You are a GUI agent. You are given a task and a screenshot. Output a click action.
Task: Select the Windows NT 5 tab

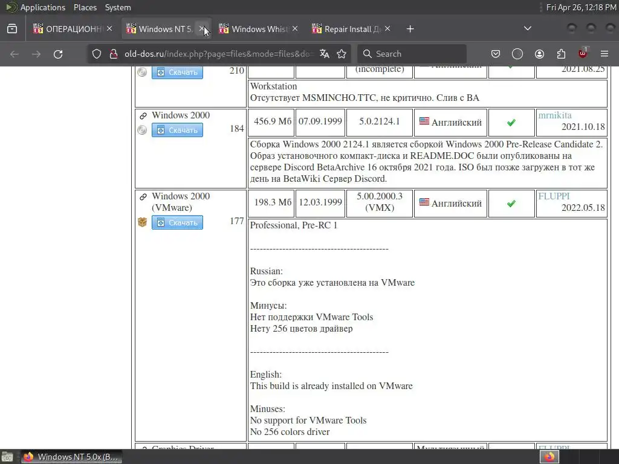click(x=160, y=29)
